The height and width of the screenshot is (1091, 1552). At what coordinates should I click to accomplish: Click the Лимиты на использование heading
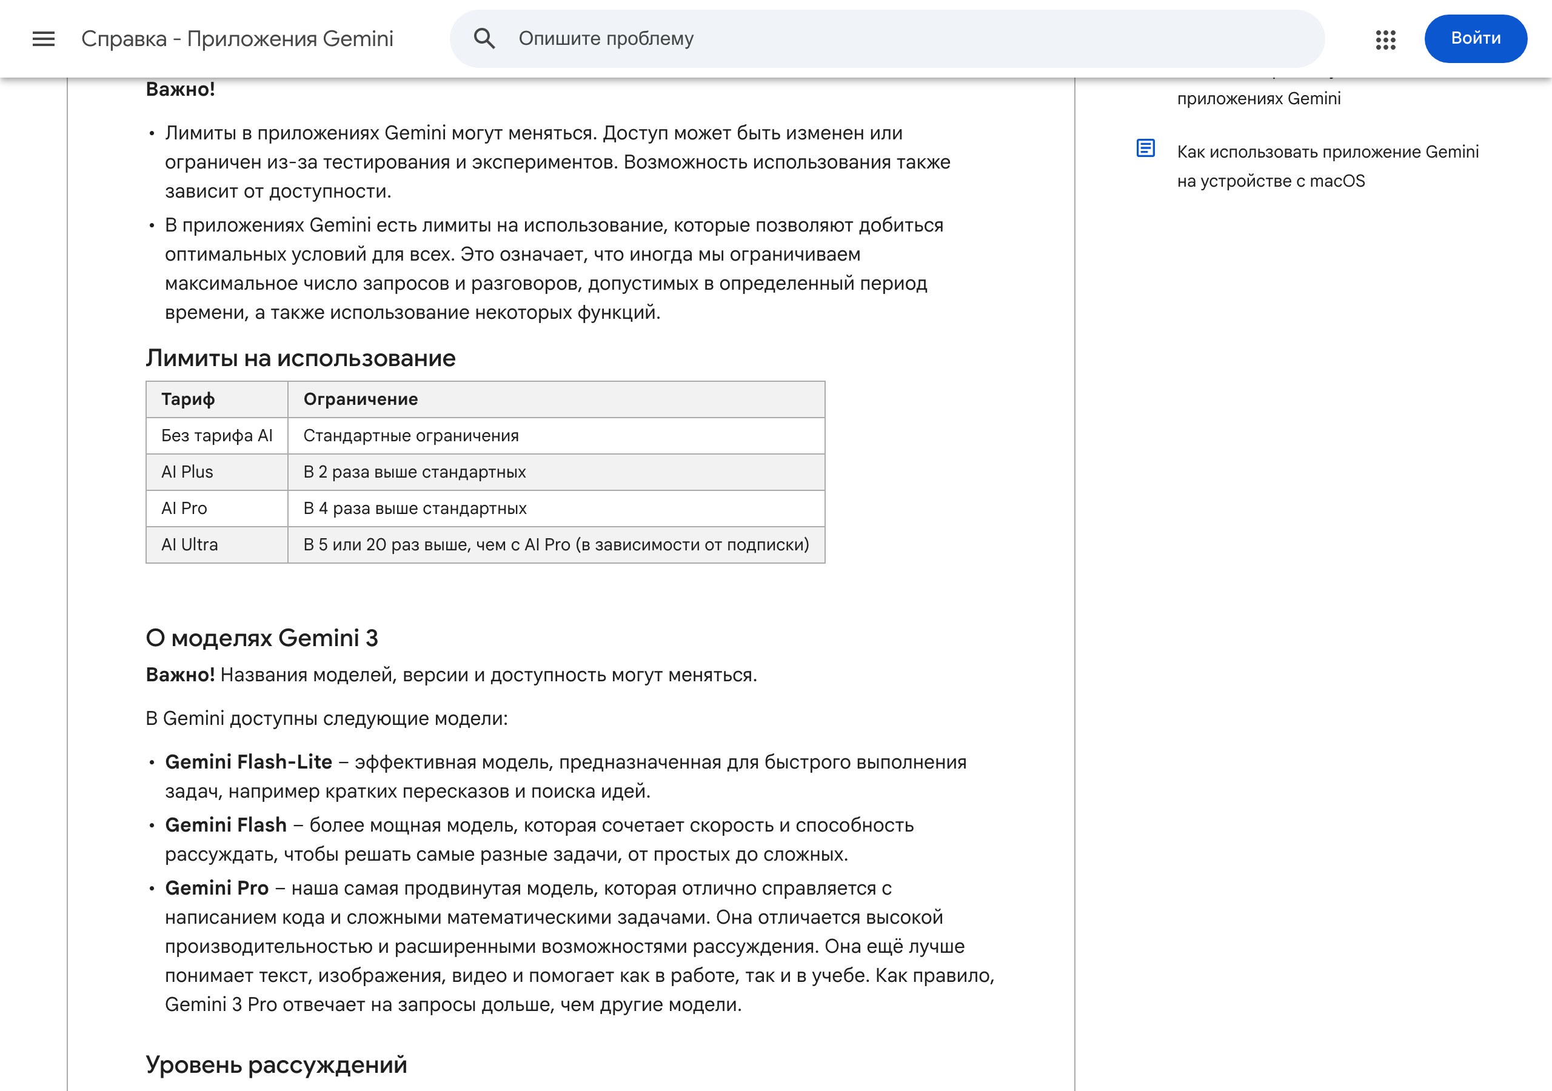301,358
